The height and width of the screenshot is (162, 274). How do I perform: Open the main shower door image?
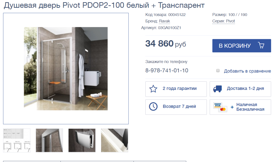(66, 69)
